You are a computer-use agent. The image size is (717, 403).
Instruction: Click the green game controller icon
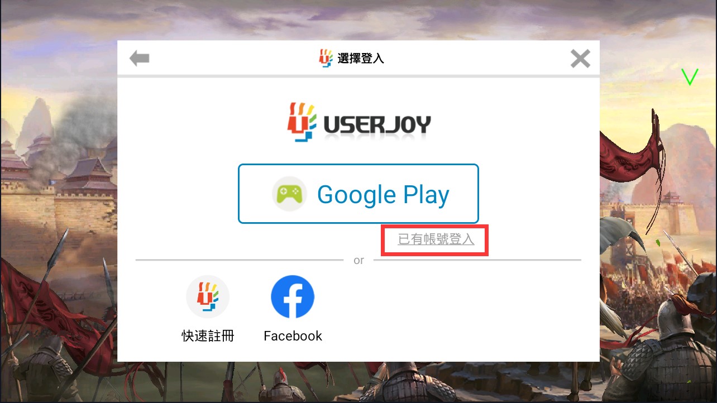click(x=289, y=194)
